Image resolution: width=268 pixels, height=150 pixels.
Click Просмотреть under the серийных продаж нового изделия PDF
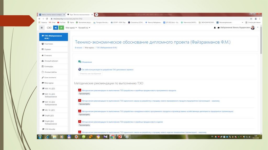click(x=84, y=125)
